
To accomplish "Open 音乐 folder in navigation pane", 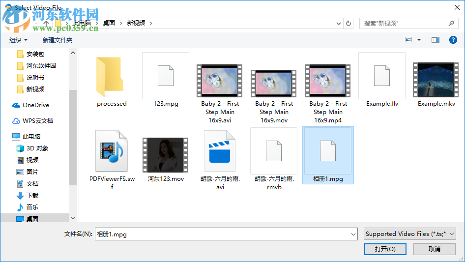I will 28,207.
